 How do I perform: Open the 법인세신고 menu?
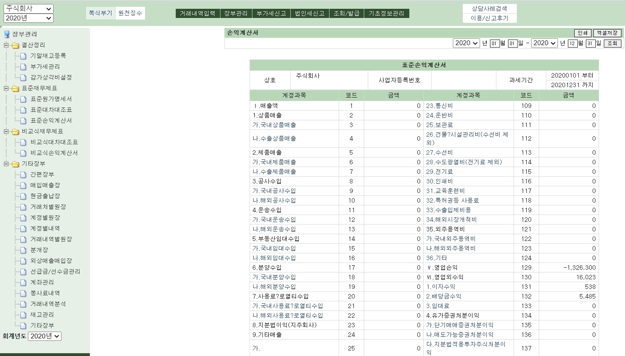[x=310, y=13]
